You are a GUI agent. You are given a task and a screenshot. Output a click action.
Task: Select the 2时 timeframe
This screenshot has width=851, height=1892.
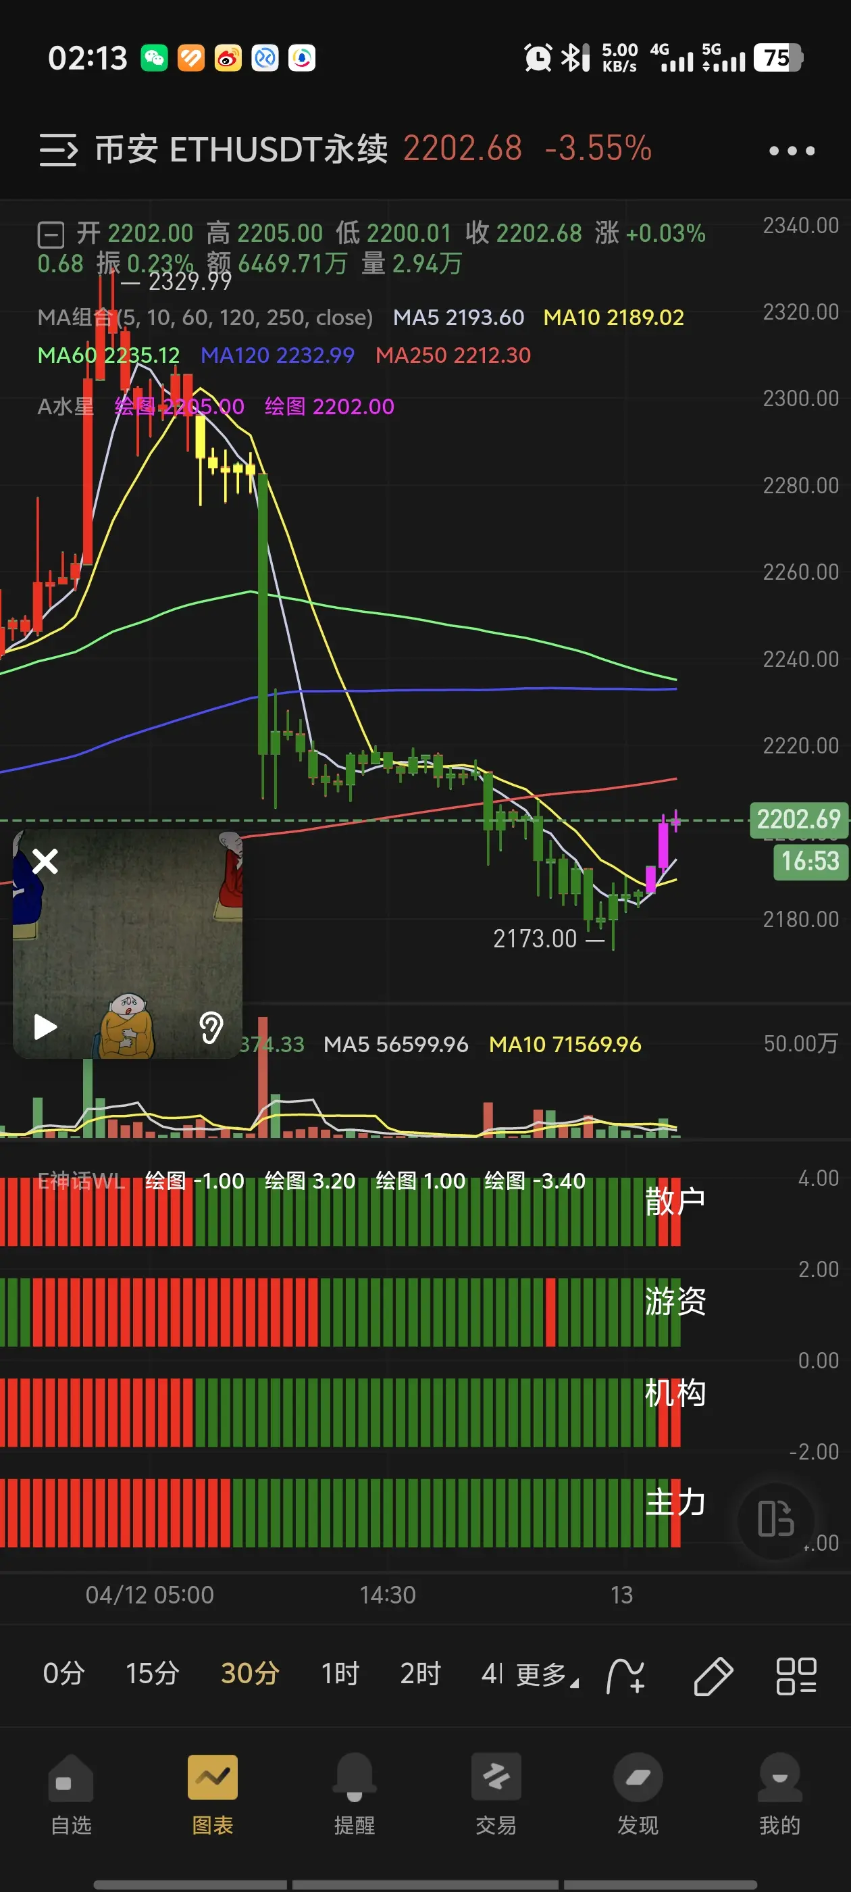(x=420, y=1674)
